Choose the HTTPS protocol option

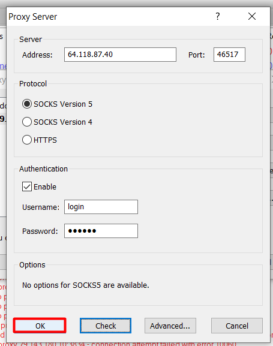[40, 140]
